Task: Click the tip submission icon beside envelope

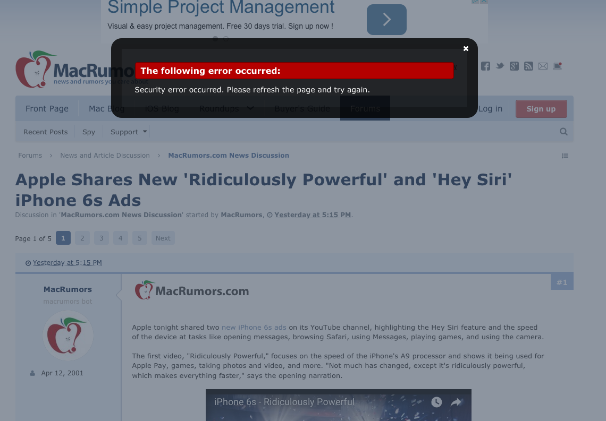Action: click(x=557, y=66)
